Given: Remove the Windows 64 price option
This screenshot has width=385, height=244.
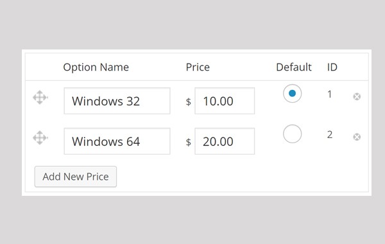Looking at the screenshot, I should (x=357, y=137).
